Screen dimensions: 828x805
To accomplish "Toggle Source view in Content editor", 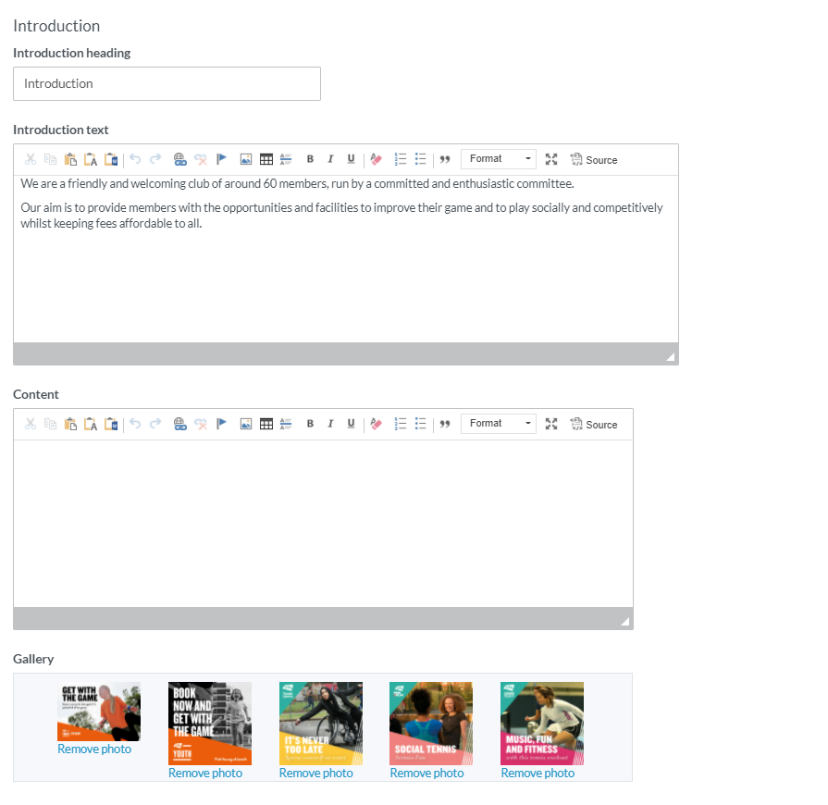I will 593,425.
